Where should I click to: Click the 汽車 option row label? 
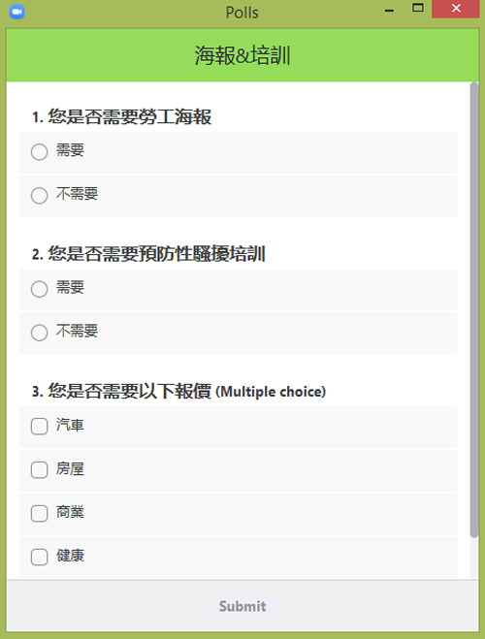(70, 425)
